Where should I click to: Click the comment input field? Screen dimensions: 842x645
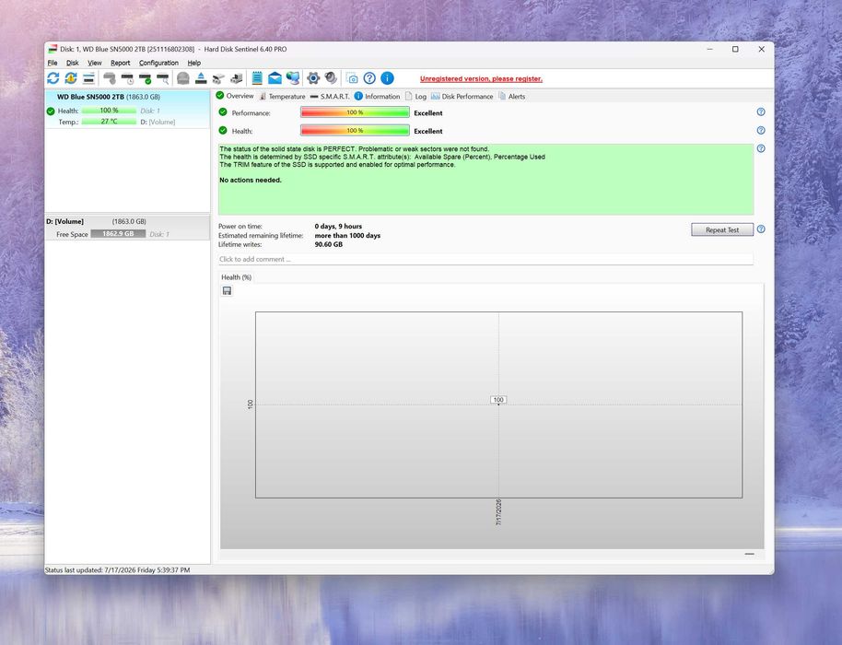click(485, 259)
